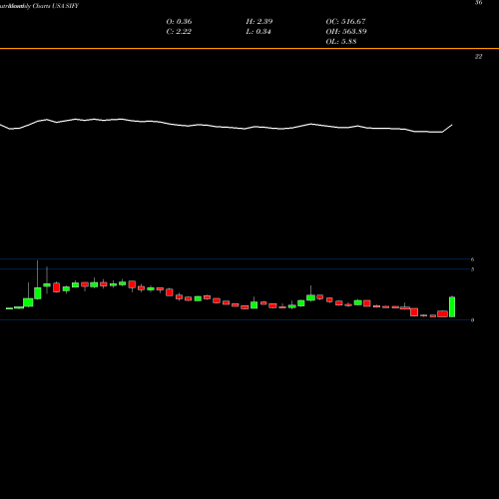Select the axis label '36' at top
499x499 pixels.
pyautogui.click(x=478, y=3)
